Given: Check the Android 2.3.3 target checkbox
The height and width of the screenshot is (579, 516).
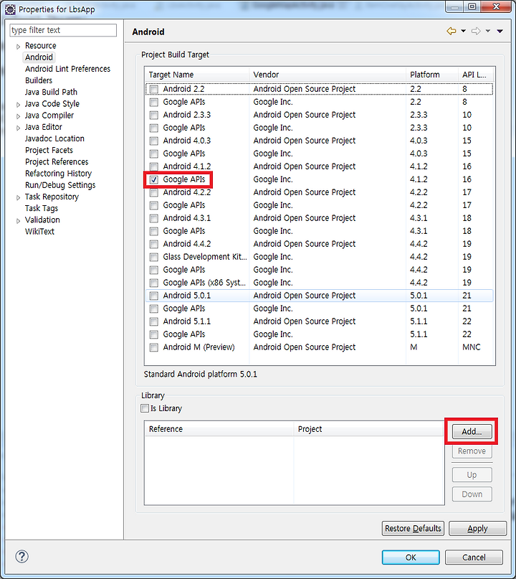Looking at the screenshot, I should tap(154, 116).
